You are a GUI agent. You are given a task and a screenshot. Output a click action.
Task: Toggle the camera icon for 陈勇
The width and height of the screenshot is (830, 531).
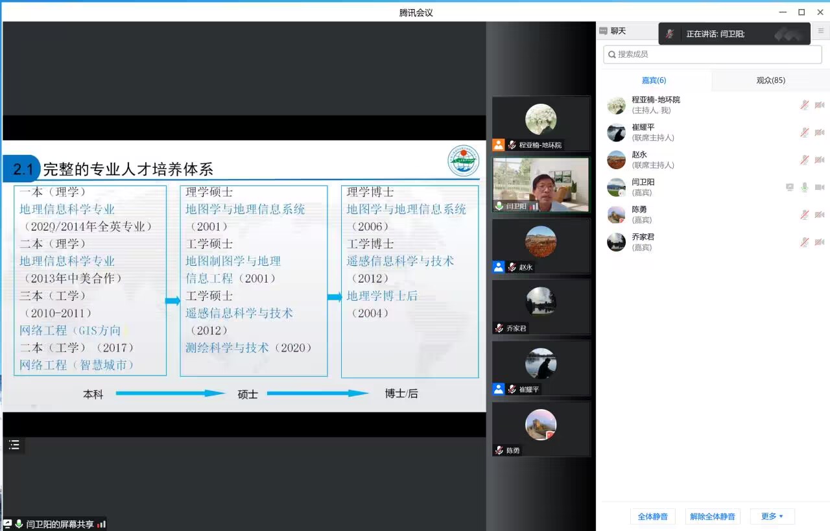click(819, 215)
